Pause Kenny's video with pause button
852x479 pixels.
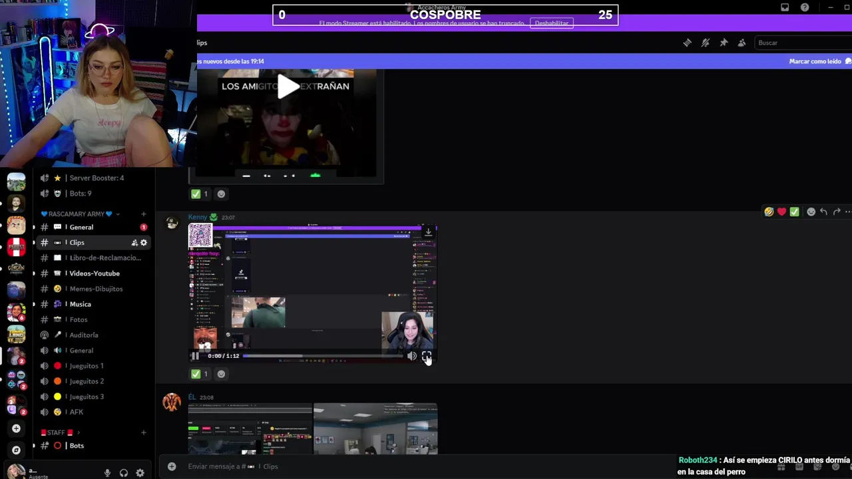195,356
